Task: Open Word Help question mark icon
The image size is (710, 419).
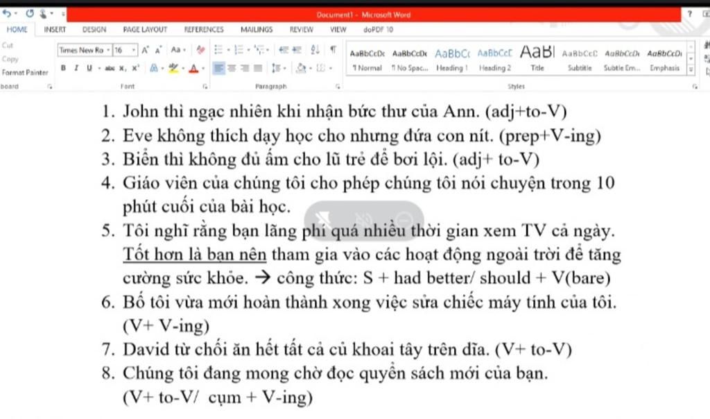Action: [690, 14]
